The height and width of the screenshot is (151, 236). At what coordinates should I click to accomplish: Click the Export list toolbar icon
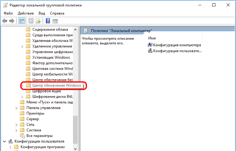click(38, 21)
